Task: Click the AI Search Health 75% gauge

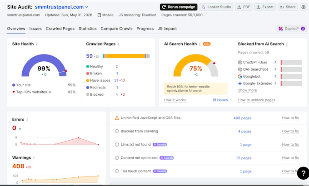Action: 196,65
